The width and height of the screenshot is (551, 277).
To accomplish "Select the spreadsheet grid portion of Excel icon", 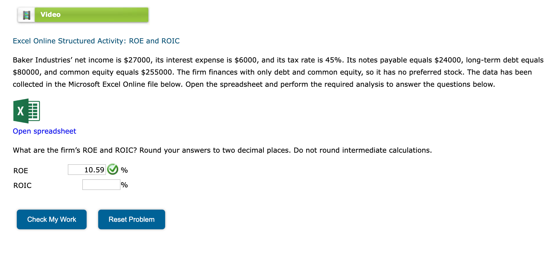I will coord(34,111).
